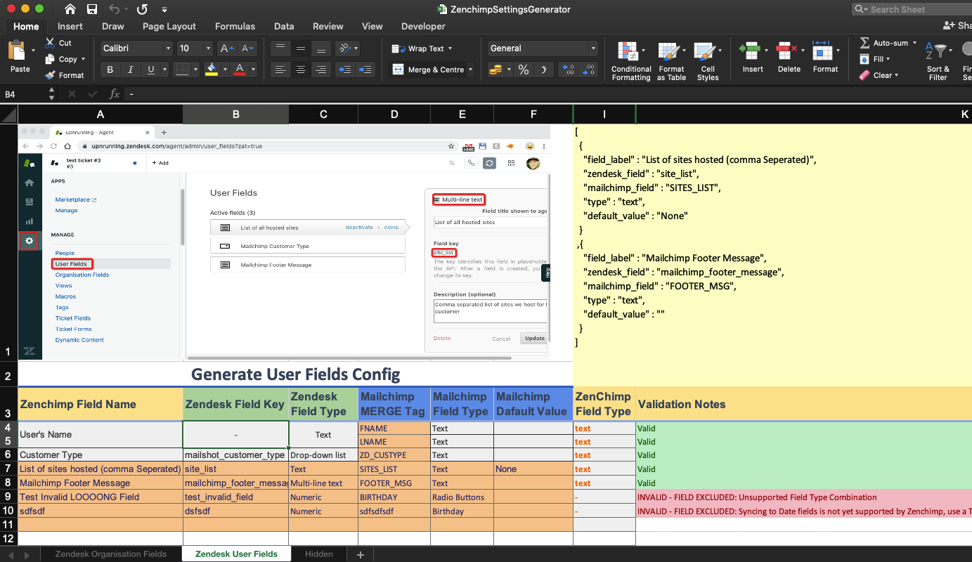Undo the last action
This screenshot has height=562, width=972.
click(114, 9)
